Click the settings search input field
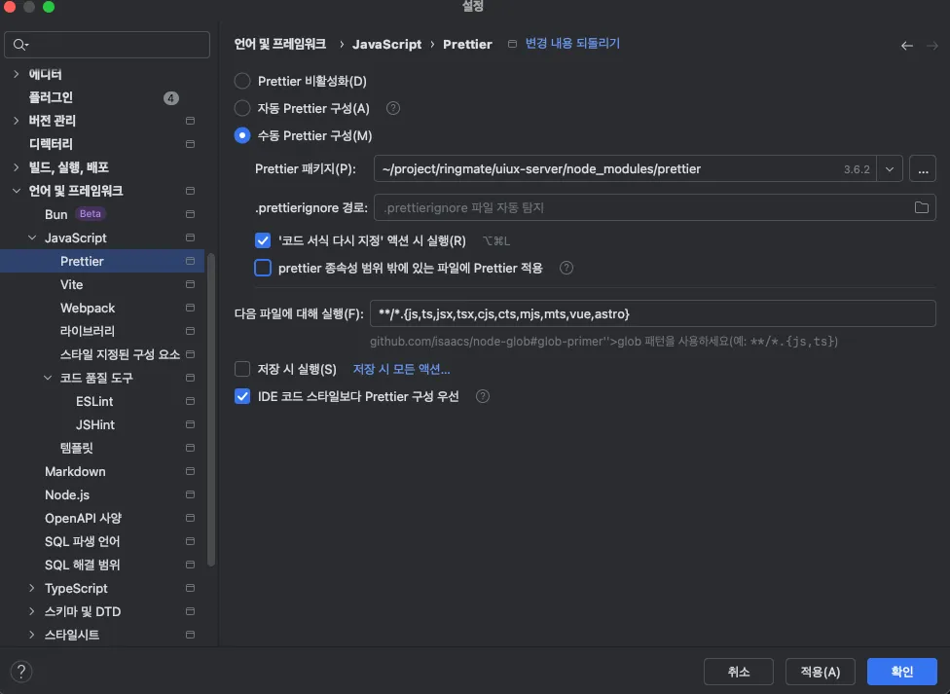The height and width of the screenshot is (694, 950). click(107, 45)
